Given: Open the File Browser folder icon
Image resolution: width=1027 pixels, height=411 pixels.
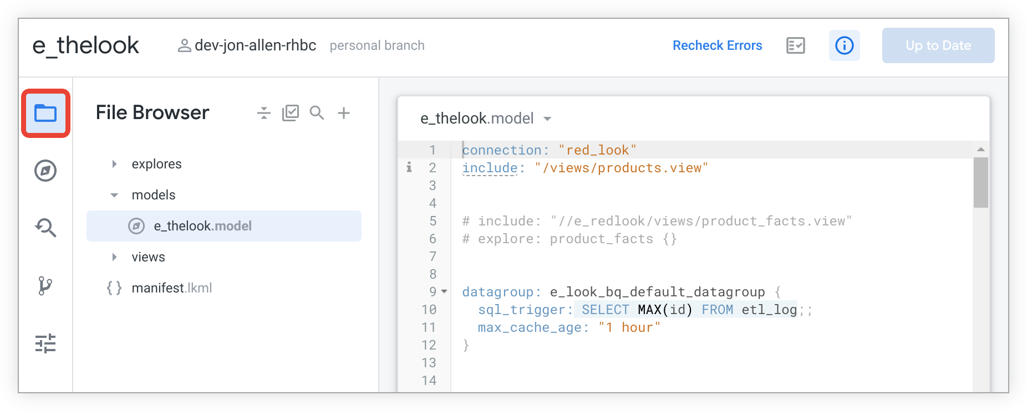Looking at the screenshot, I should (x=45, y=113).
